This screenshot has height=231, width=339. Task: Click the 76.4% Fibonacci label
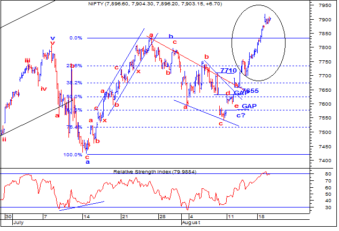point(74,127)
